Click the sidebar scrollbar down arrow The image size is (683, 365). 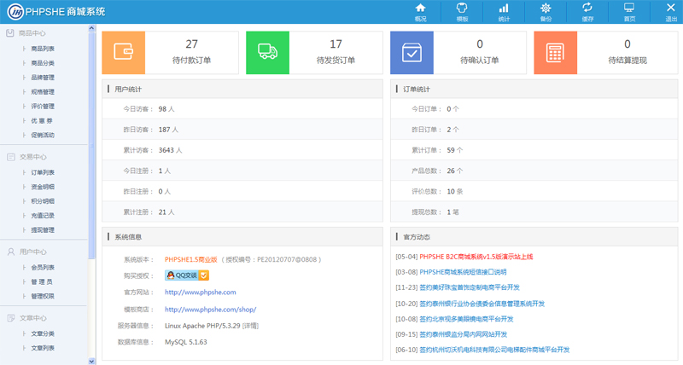point(92,361)
